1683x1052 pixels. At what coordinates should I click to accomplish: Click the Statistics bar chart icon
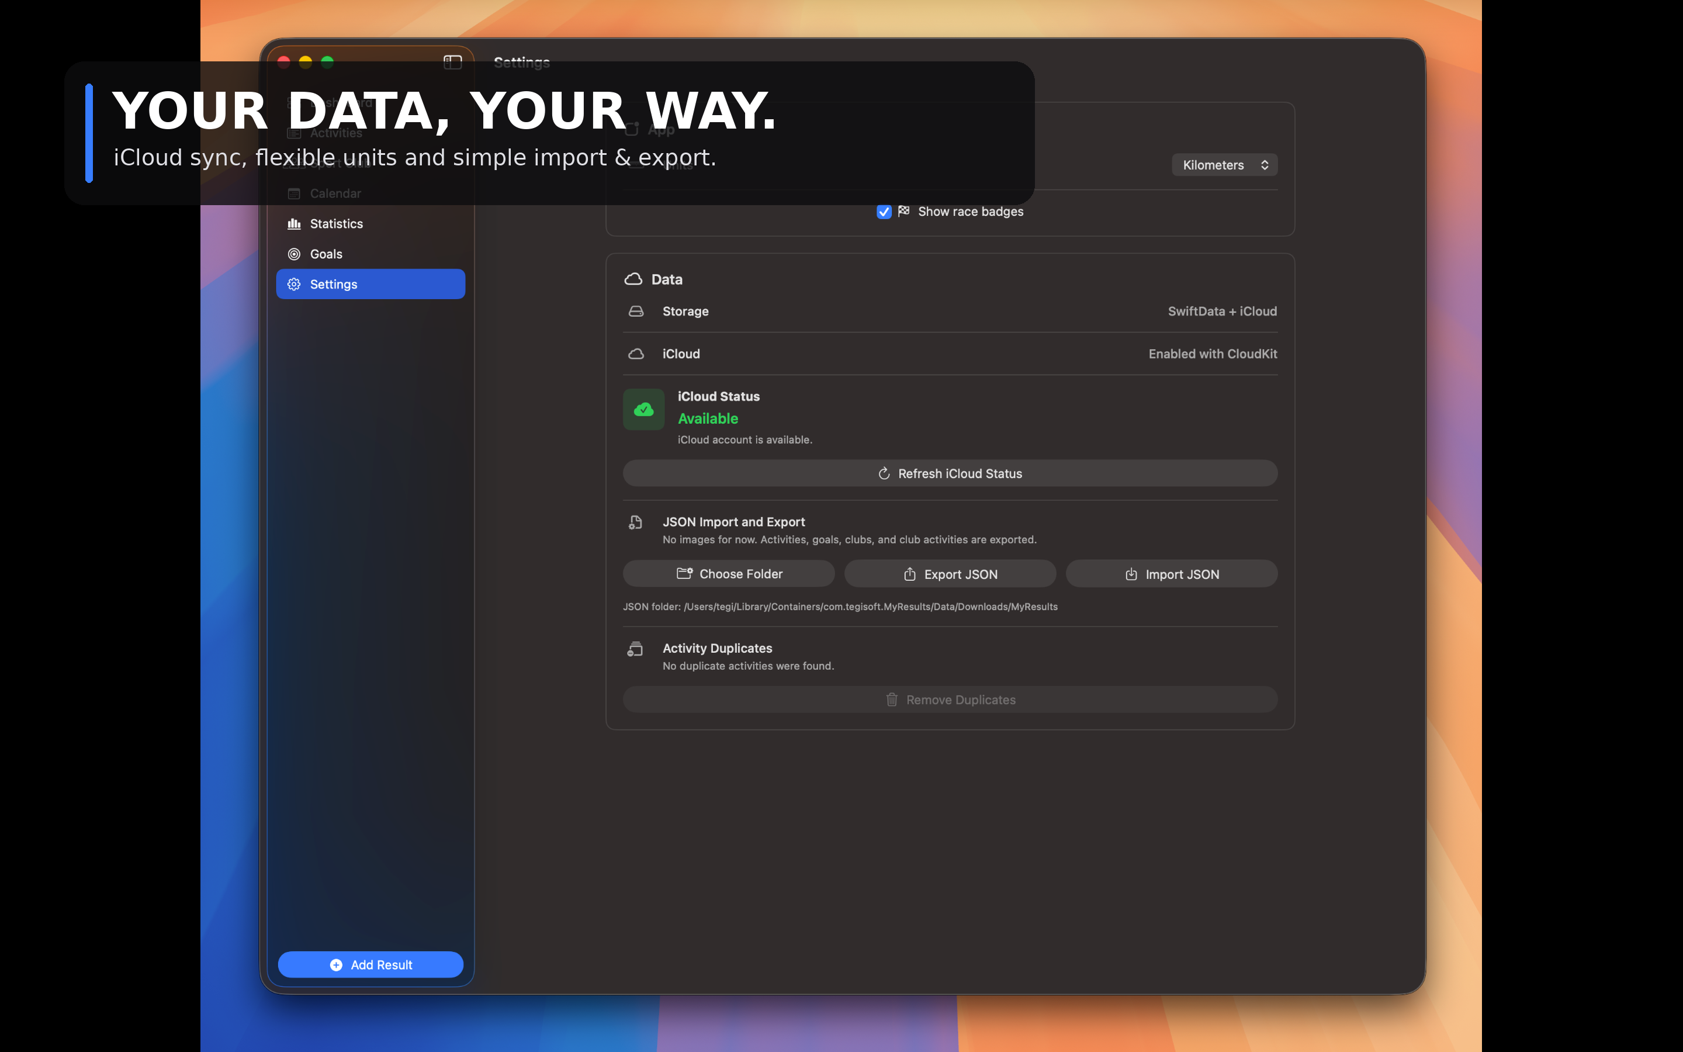294,223
